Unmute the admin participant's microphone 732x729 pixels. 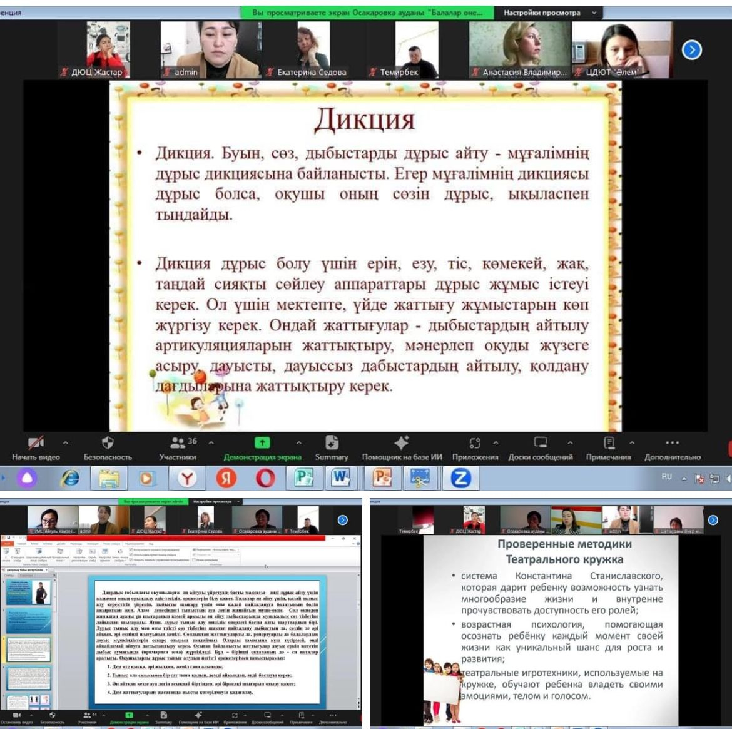[166, 73]
